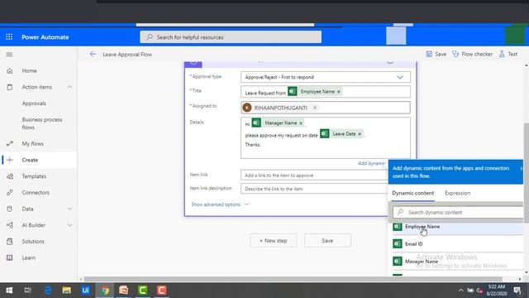Open Connectors page
Image resolution: width=529 pixels, height=298 pixels.
pyautogui.click(x=36, y=192)
